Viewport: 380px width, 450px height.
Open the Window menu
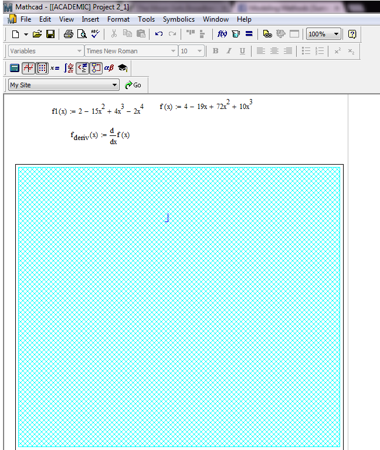coord(216,19)
